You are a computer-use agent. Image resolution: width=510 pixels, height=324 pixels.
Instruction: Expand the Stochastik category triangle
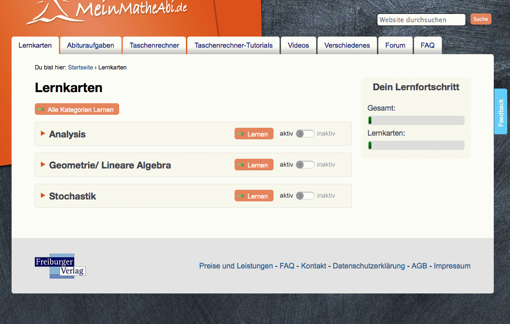[x=43, y=195]
